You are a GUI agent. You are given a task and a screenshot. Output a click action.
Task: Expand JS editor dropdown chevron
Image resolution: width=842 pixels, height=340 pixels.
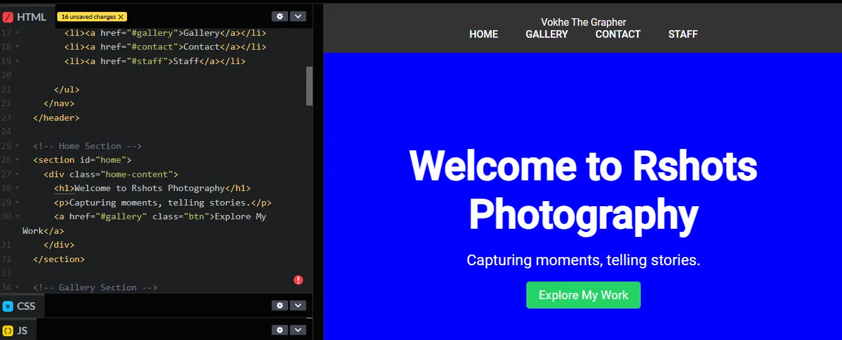[x=297, y=330]
